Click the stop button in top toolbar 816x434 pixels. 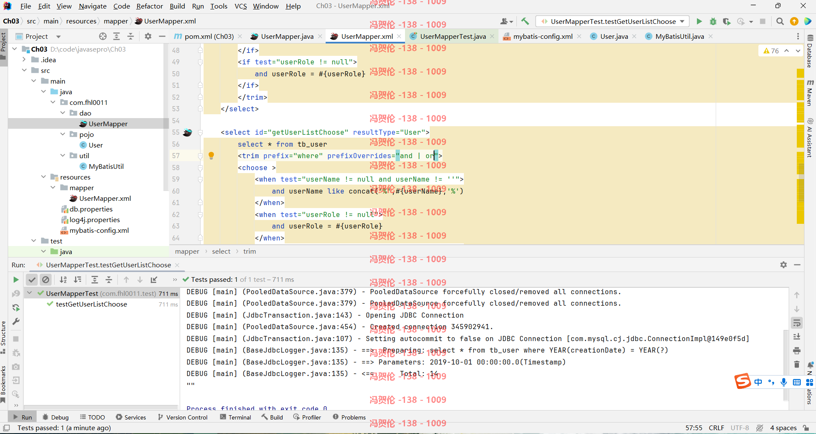pos(763,21)
